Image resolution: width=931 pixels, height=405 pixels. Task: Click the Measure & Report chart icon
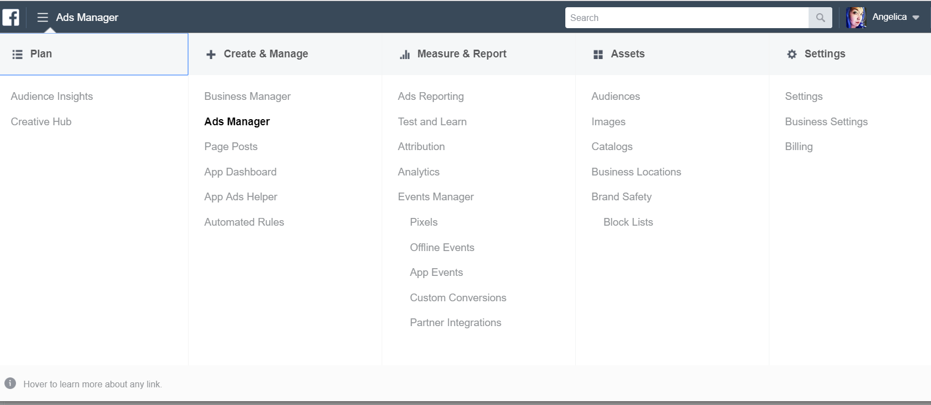pyautogui.click(x=405, y=54)
